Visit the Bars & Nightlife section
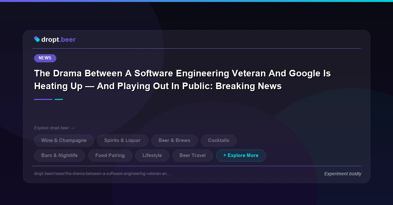 pos(59,155)
